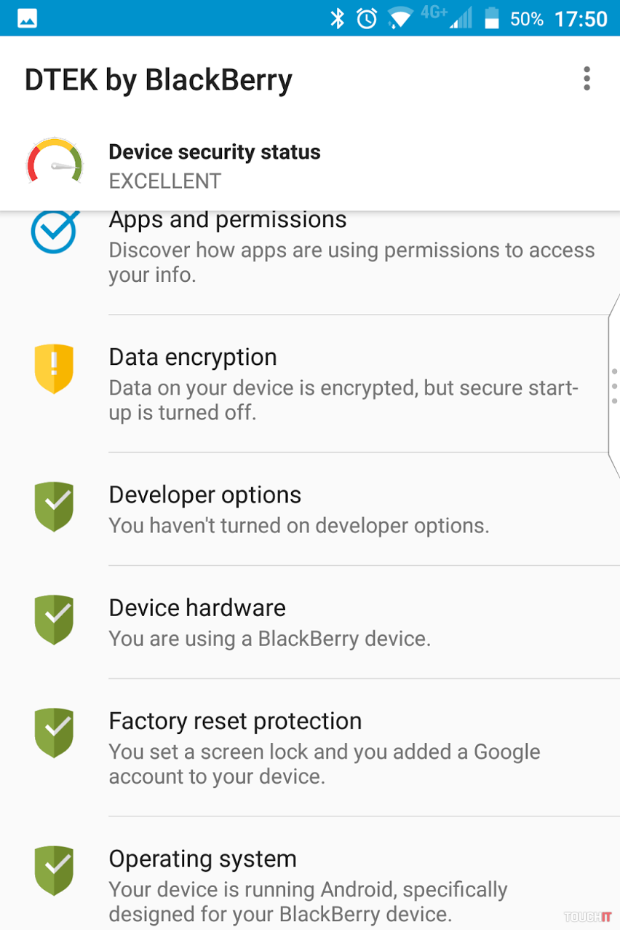Screen dimensions: 620x930
Task: Tap the alarm clock status icon
Action: point(367,18)
